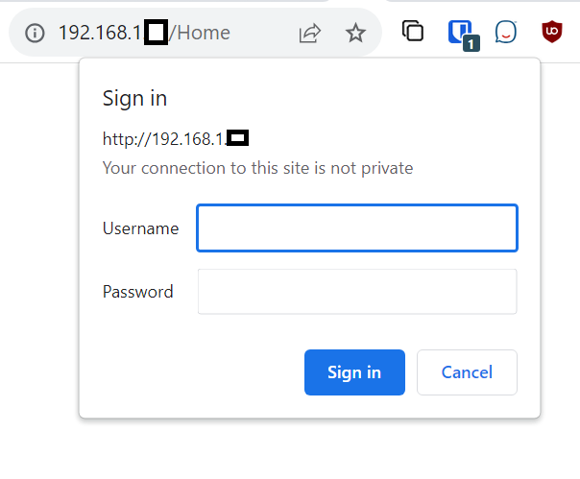Click the site information icon in address bar

point(35,33)
